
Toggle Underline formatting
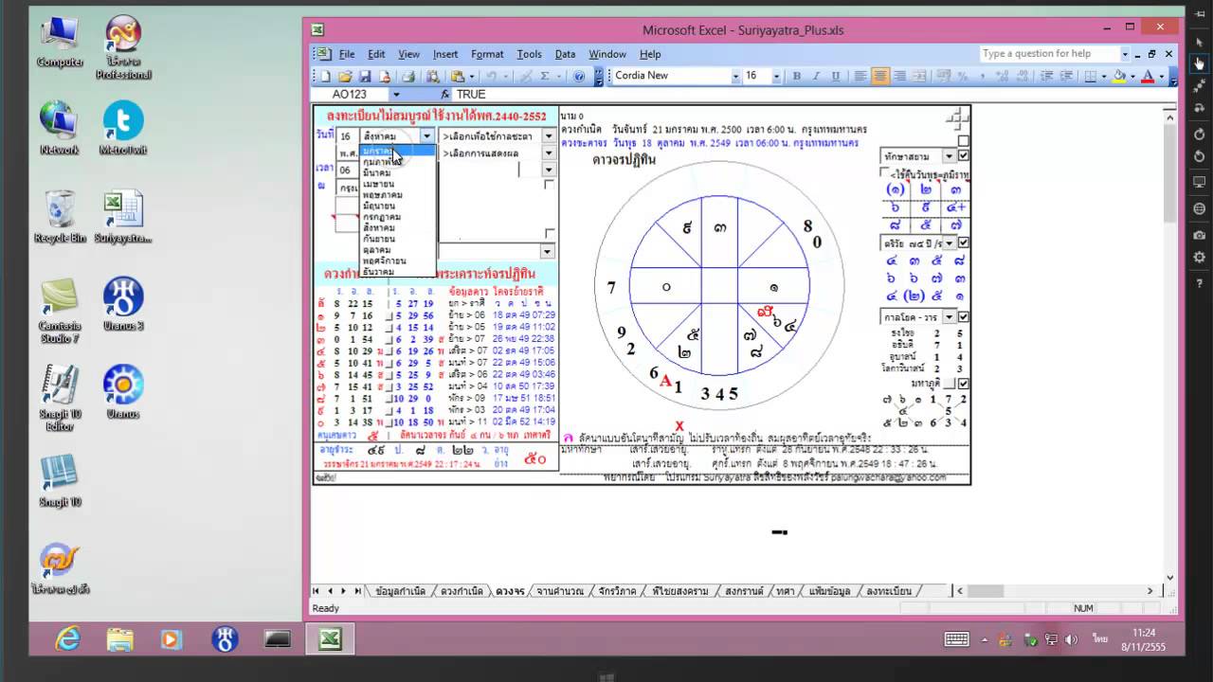836,77
